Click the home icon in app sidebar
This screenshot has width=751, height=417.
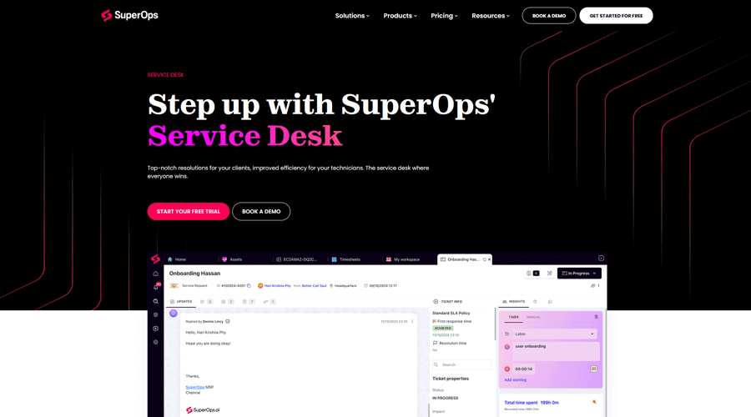(x=155, y=274)
